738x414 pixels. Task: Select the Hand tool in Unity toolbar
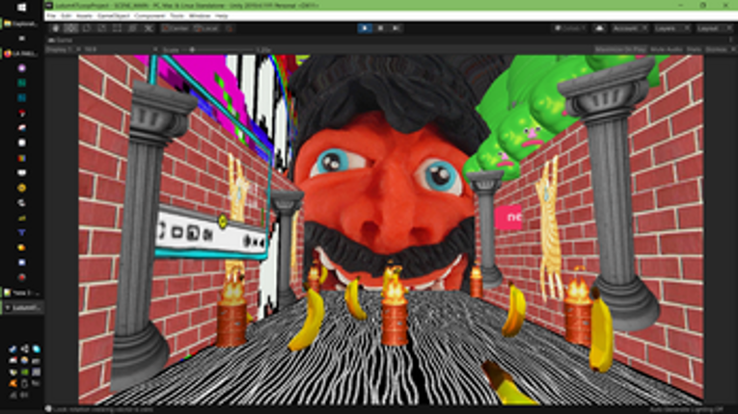pos(56,28)
